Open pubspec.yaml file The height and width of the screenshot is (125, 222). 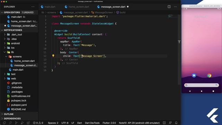[x=19, y=105]
